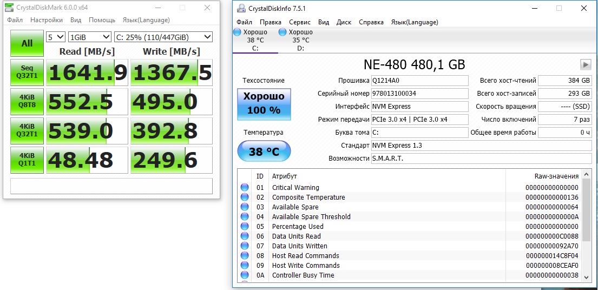Click the Прошивка field Q1214A0

[419, 81]
